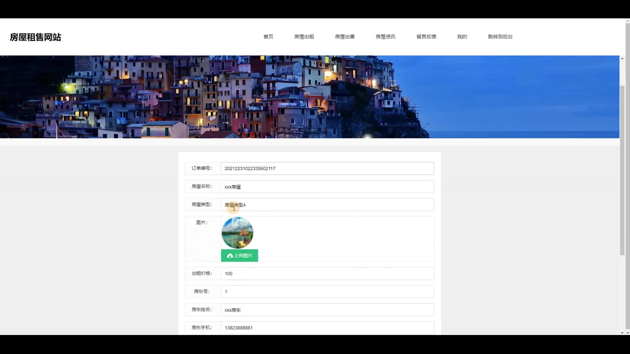
Task: Click the cloud upload icon
Action: coord(230,256)
